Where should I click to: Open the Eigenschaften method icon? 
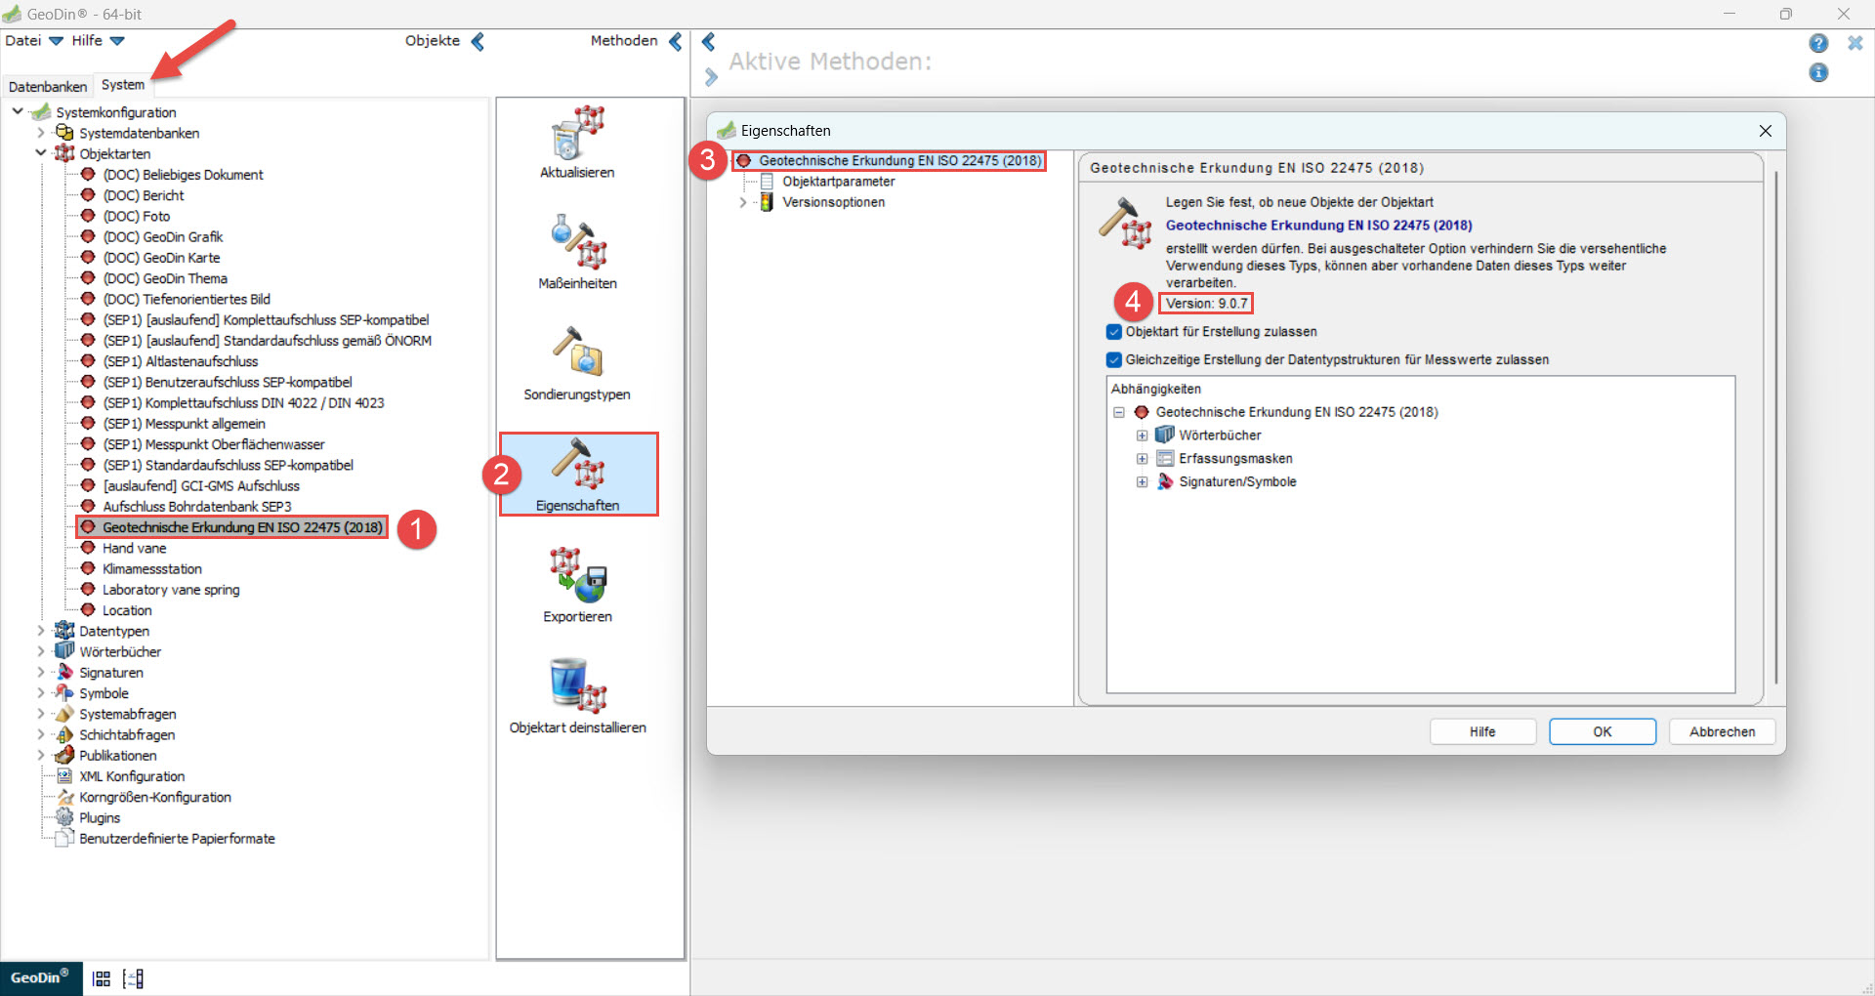tap(578, 463)
